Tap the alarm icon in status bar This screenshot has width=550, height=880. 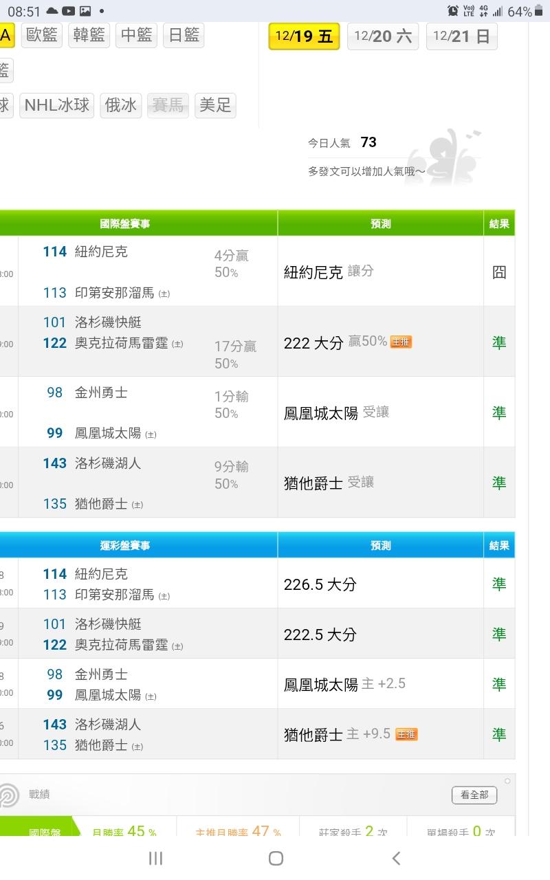453,11
